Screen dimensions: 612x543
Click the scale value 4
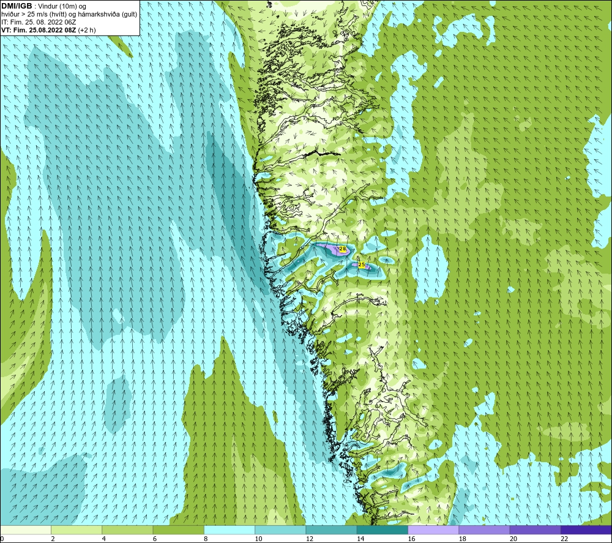pyautogui.click(x=104, y=539)
